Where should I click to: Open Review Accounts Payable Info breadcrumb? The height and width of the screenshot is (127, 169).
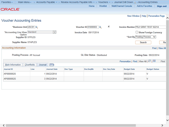tap(78, 2)
